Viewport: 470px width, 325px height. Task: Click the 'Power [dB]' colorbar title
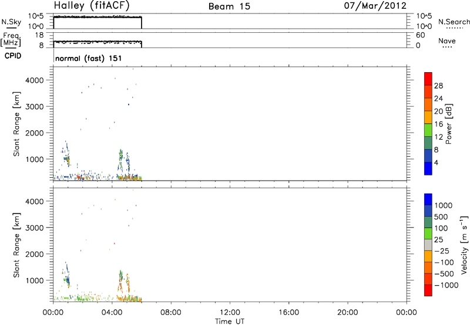(449, 124)
